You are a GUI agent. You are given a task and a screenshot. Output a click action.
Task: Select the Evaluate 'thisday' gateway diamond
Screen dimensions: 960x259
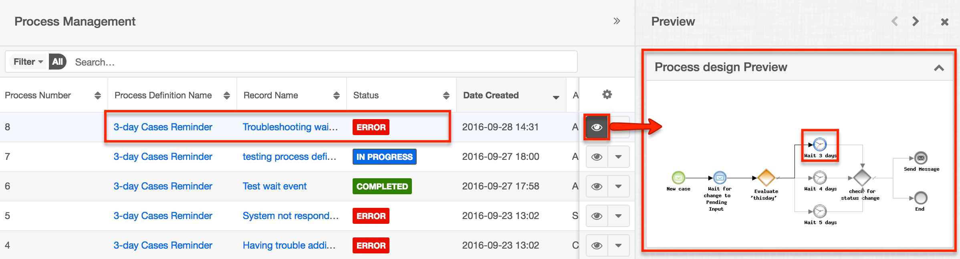coord(766,177)
